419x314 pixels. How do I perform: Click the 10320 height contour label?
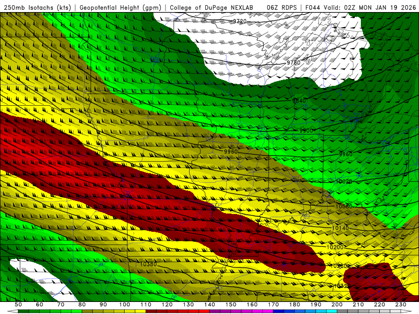342,286
